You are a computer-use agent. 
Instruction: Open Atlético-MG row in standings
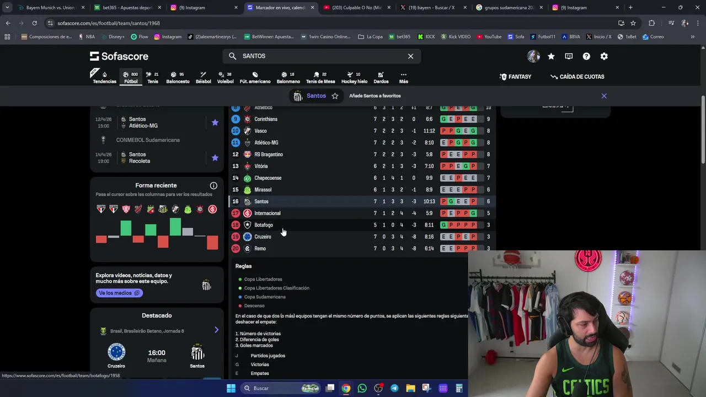tap(361, 143)
